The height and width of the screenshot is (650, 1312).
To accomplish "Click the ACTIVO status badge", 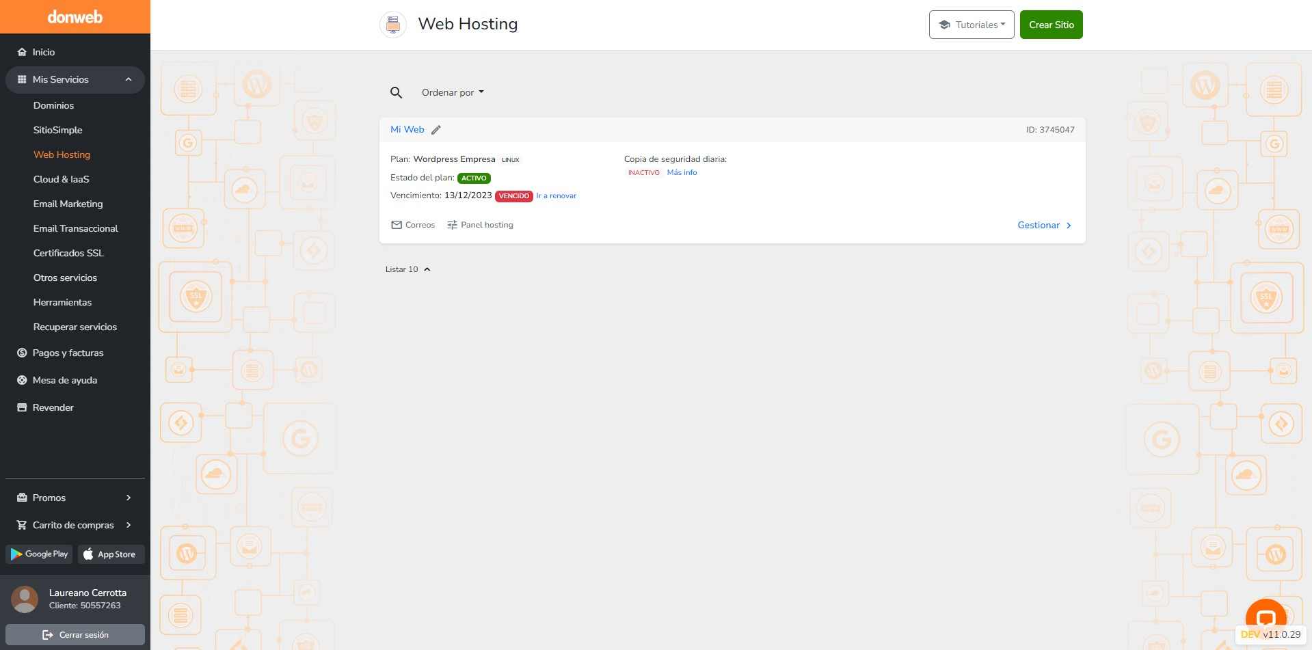I will [x=474, y=178].
